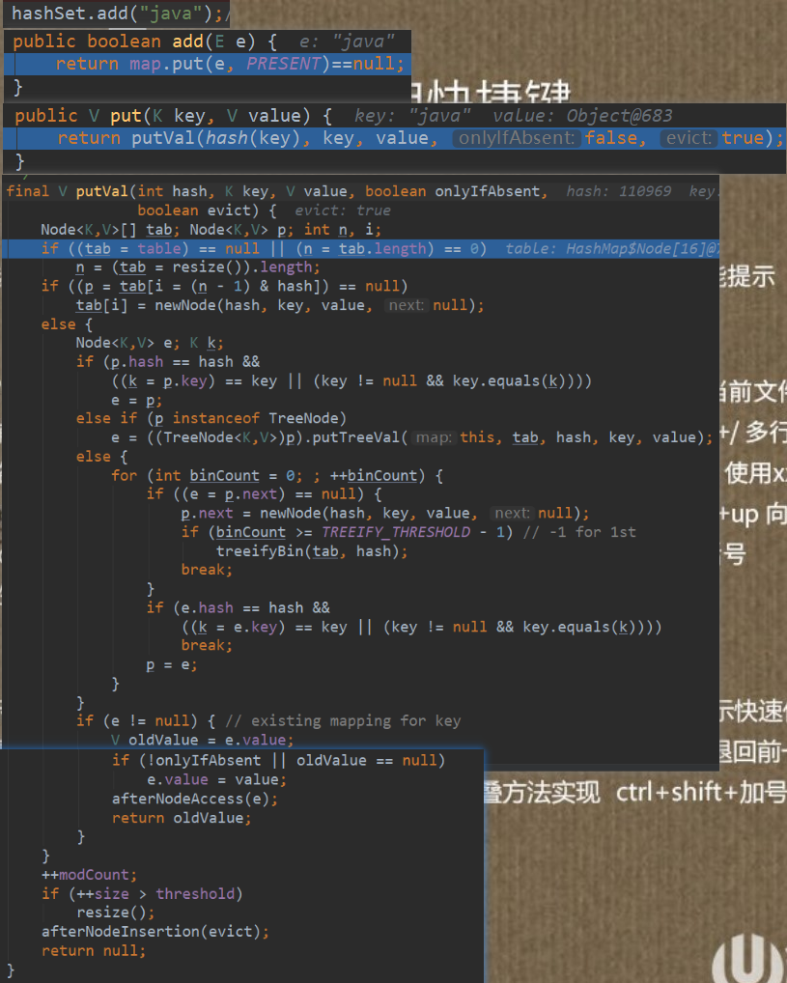The height and width of the screenshot is (983, 787).
Task: Click the 'onlyIfAbsent:' parameter hint in put
Action: point(517,138)
